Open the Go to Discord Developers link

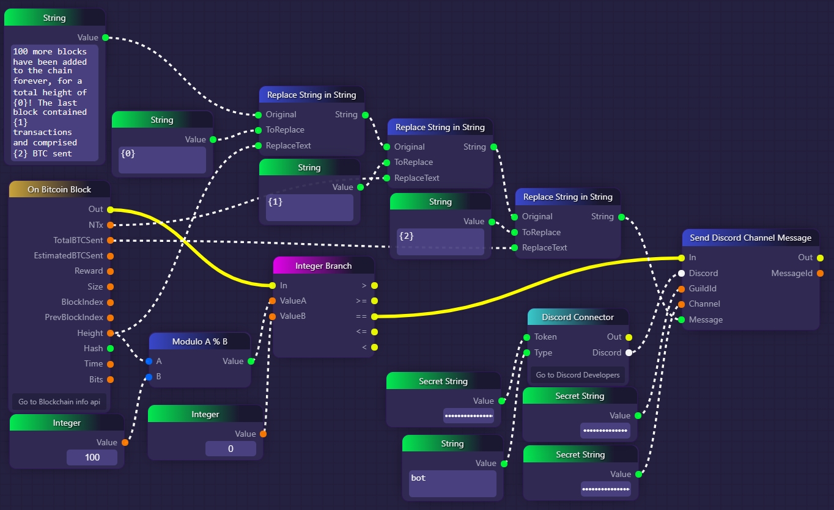(x=577, y=375)
